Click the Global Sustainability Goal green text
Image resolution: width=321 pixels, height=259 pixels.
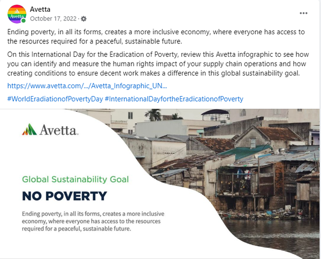click(x=75, y=180)
